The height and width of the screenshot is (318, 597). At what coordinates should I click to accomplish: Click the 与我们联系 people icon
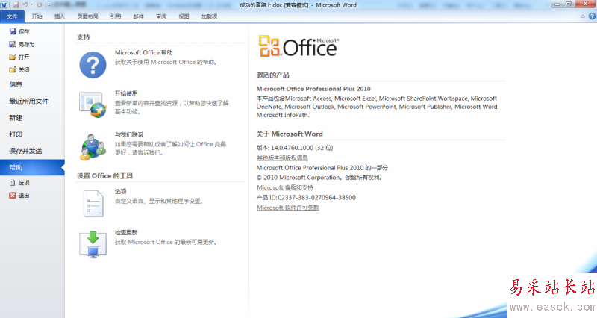point(93,146)
